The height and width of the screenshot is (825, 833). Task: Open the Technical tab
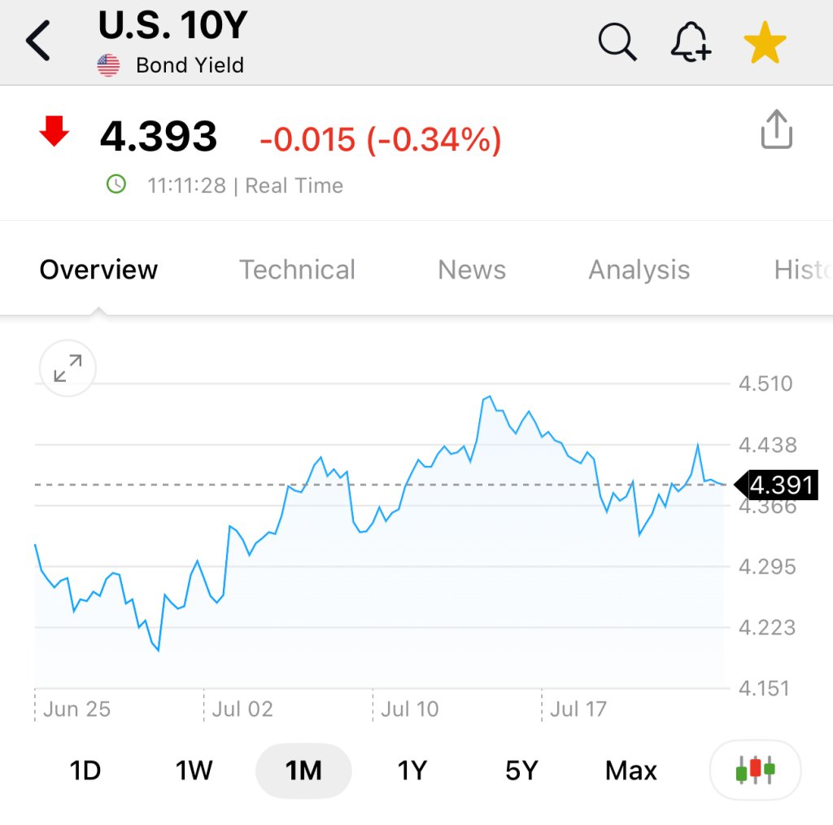(297, 270)
